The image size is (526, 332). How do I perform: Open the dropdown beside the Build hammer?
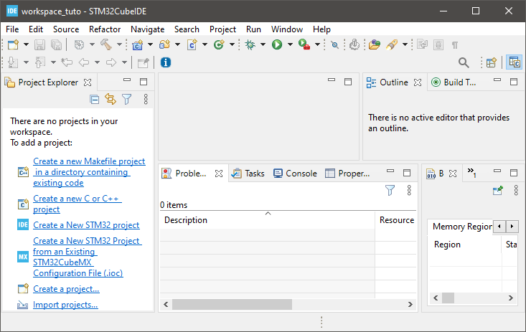point(119,44)
